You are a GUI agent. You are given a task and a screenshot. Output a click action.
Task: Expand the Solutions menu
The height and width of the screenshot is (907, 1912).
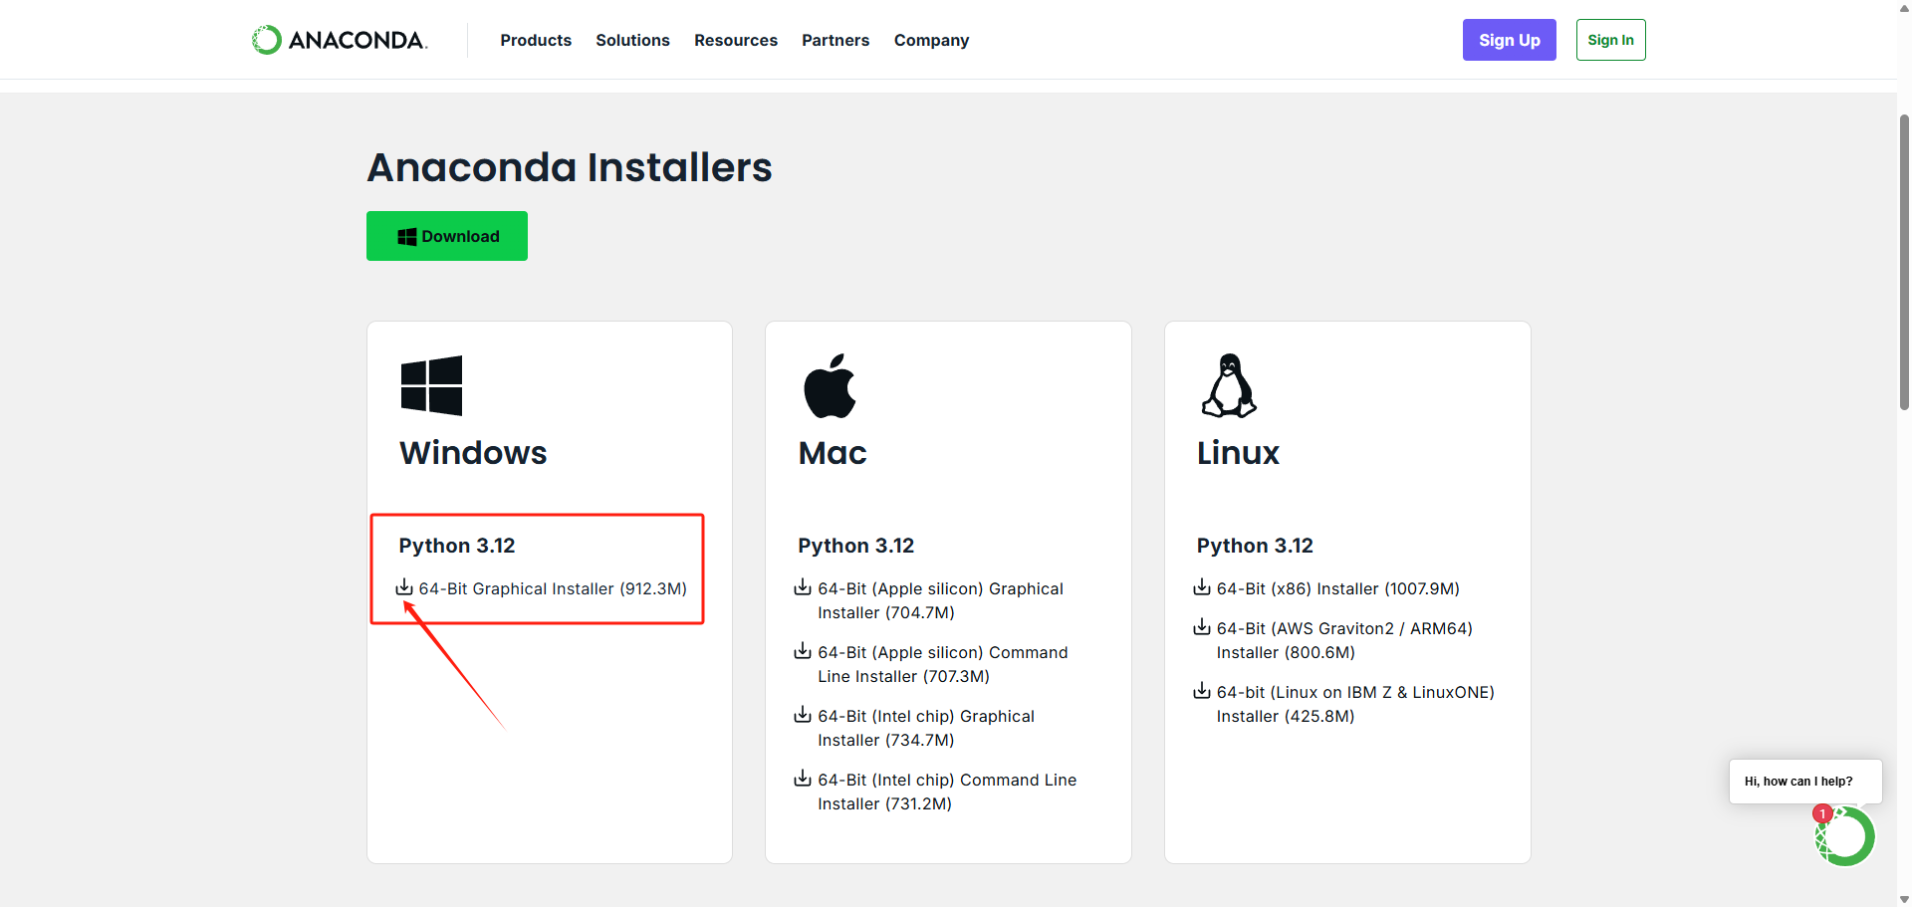point(632,41)
